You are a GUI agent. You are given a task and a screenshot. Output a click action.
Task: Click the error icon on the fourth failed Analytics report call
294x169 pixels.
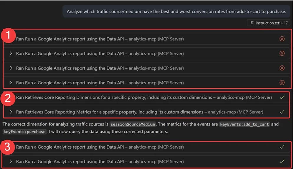(282, 83)
